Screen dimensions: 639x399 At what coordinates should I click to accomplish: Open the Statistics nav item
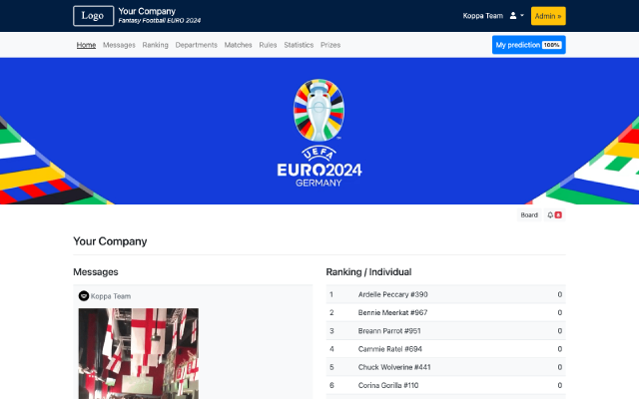click(x=299, y=45)
